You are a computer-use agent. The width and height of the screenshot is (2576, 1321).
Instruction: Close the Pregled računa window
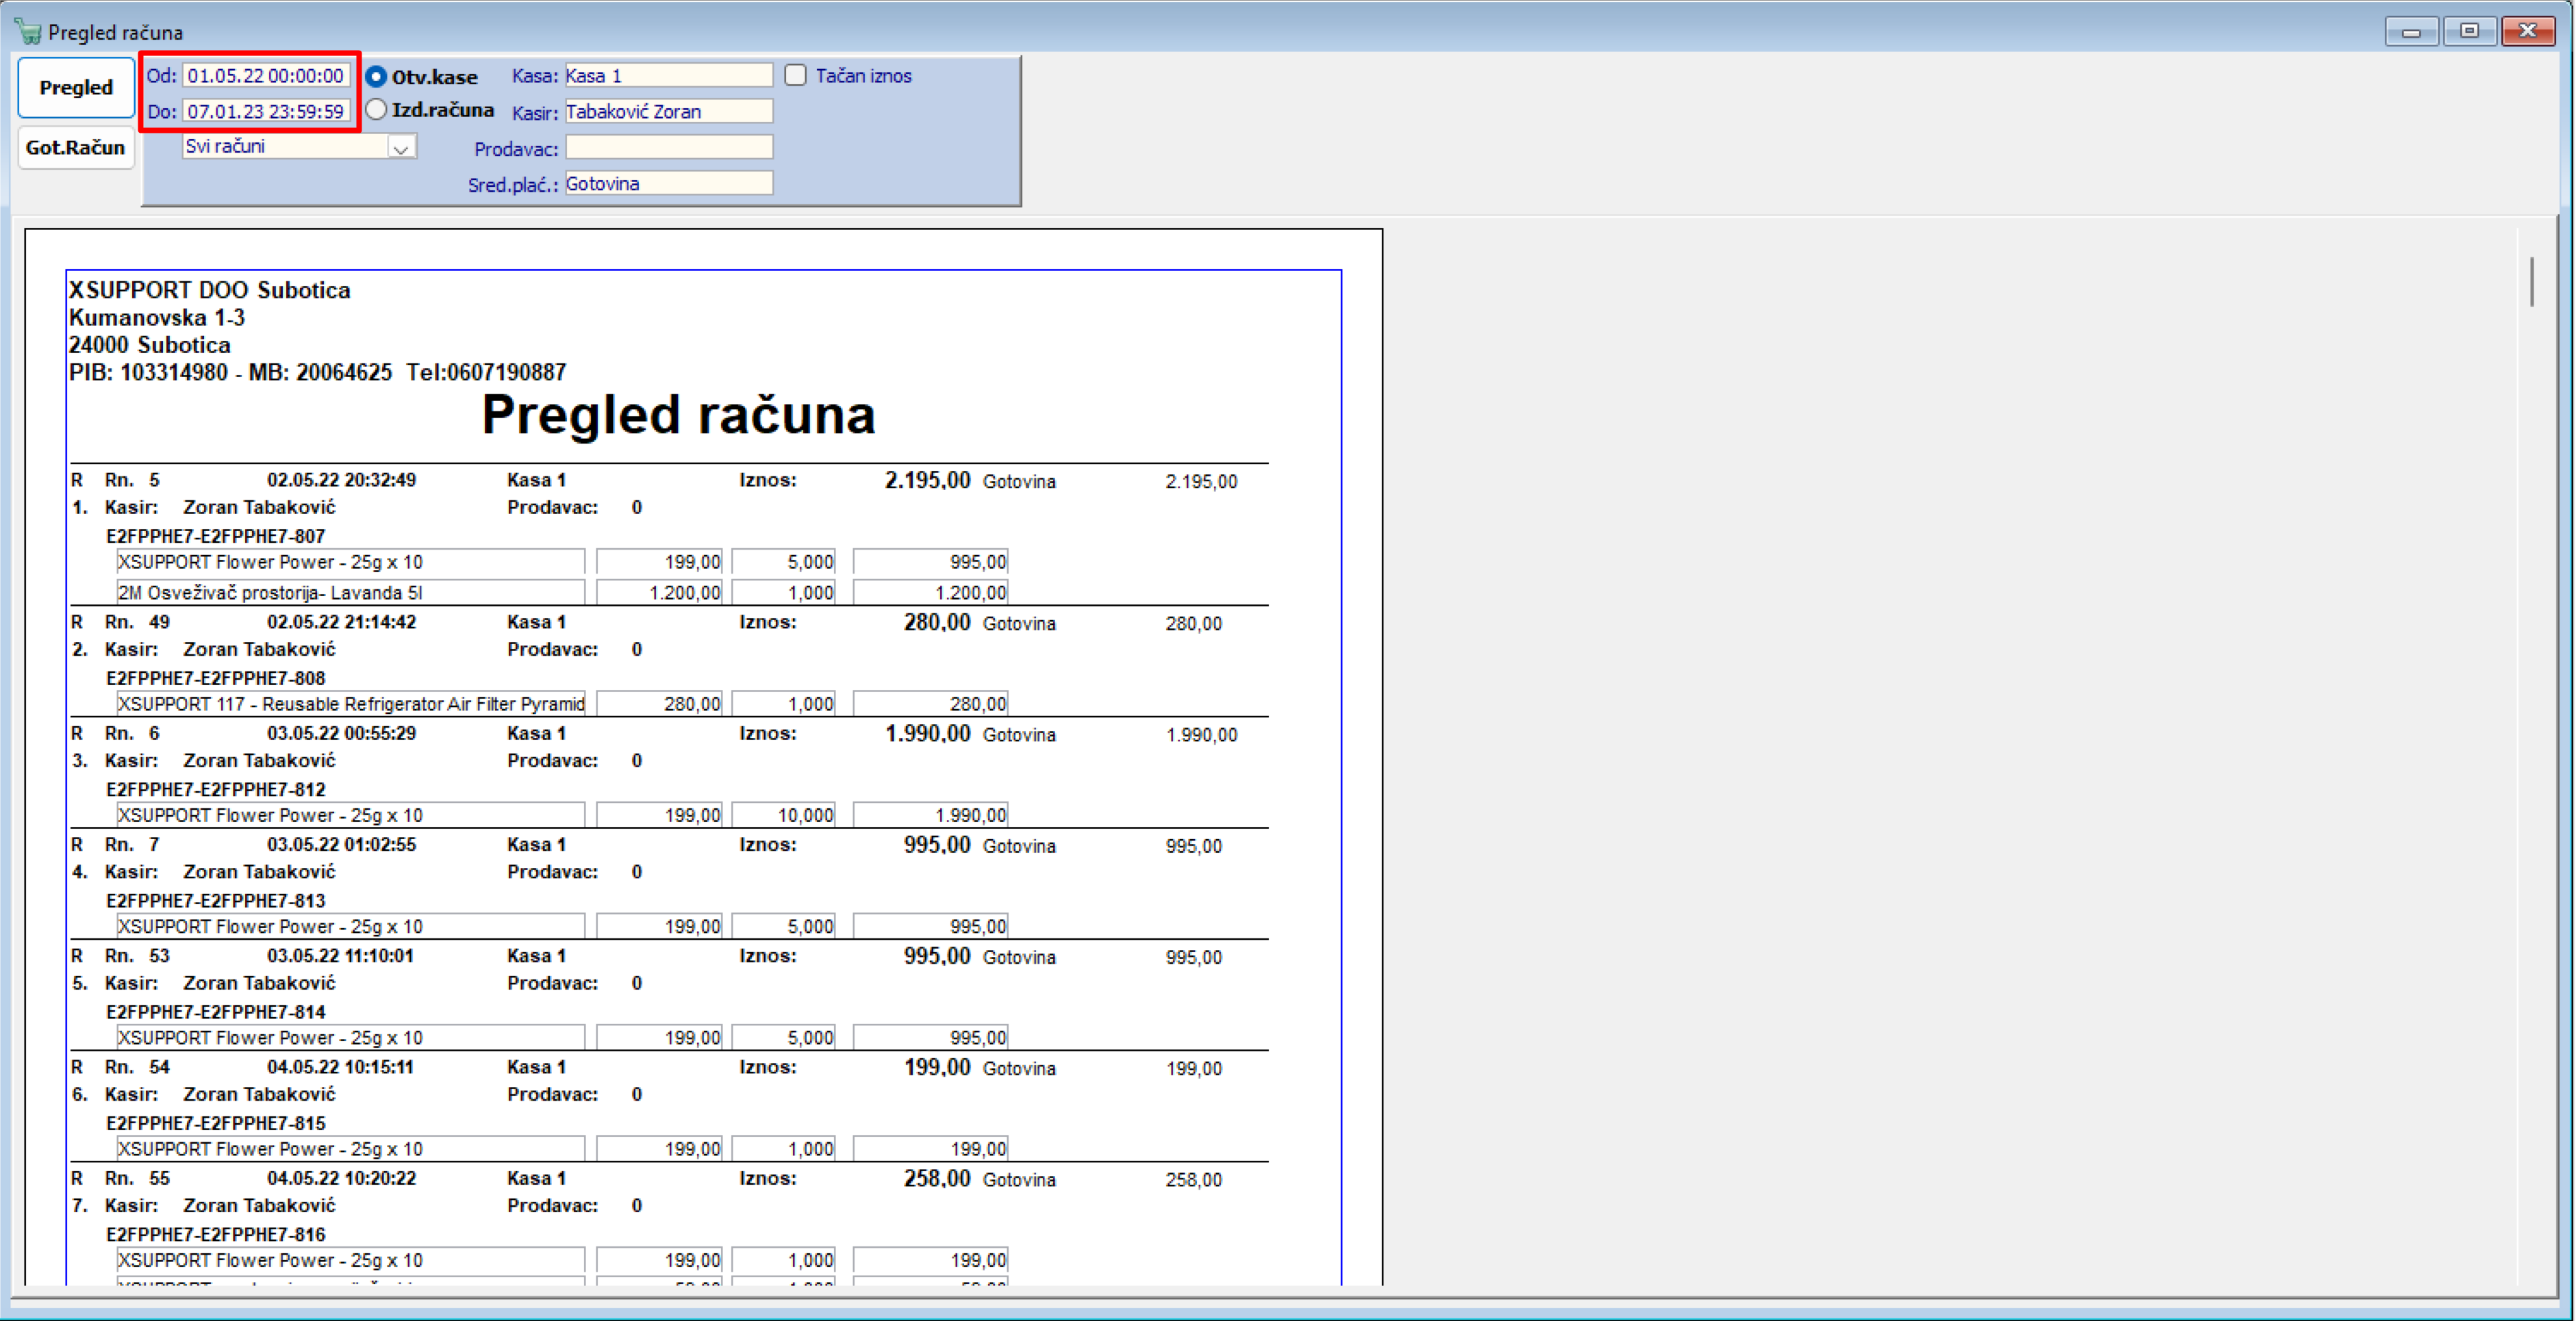(2528, 32)
